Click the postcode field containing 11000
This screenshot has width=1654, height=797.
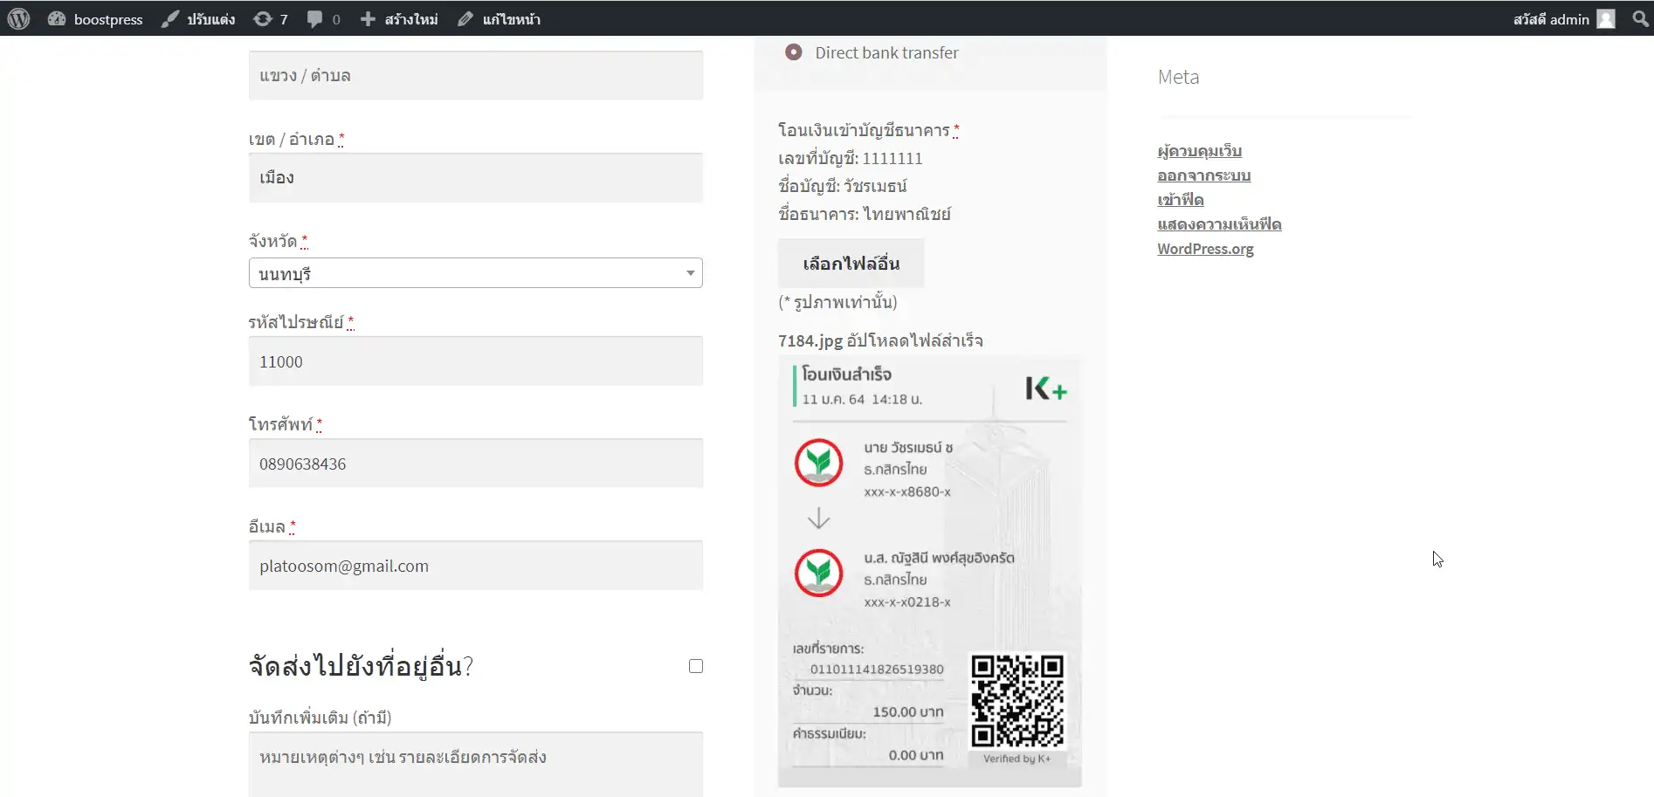[475, 361]
